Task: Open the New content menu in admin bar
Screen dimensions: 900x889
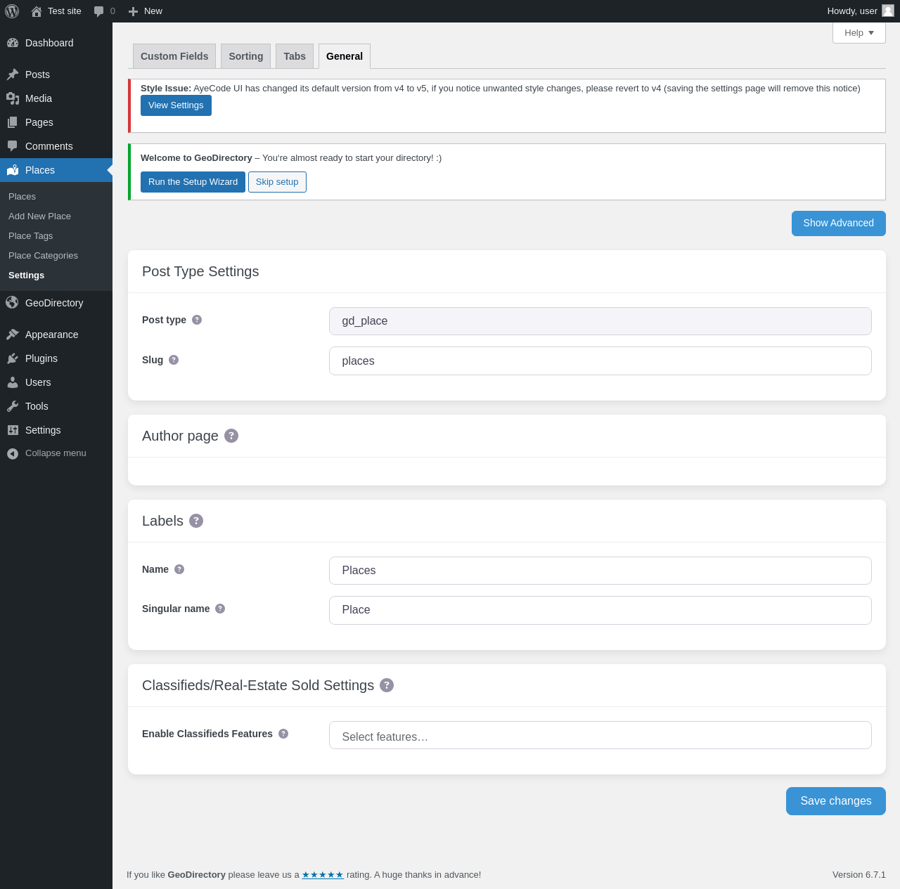Action: pos(146,11)
